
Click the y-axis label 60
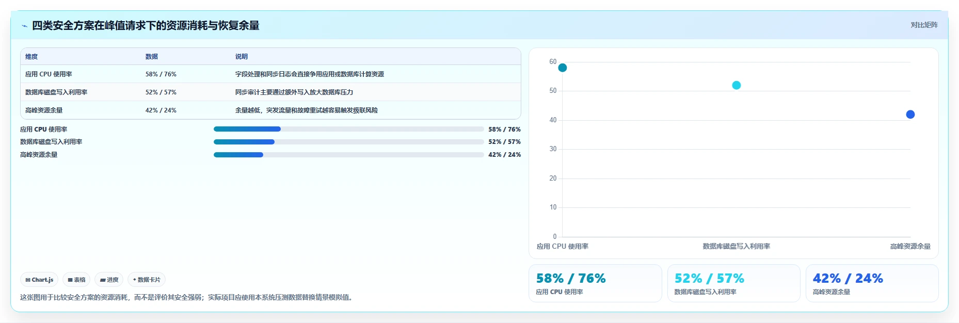pos(553,62)
